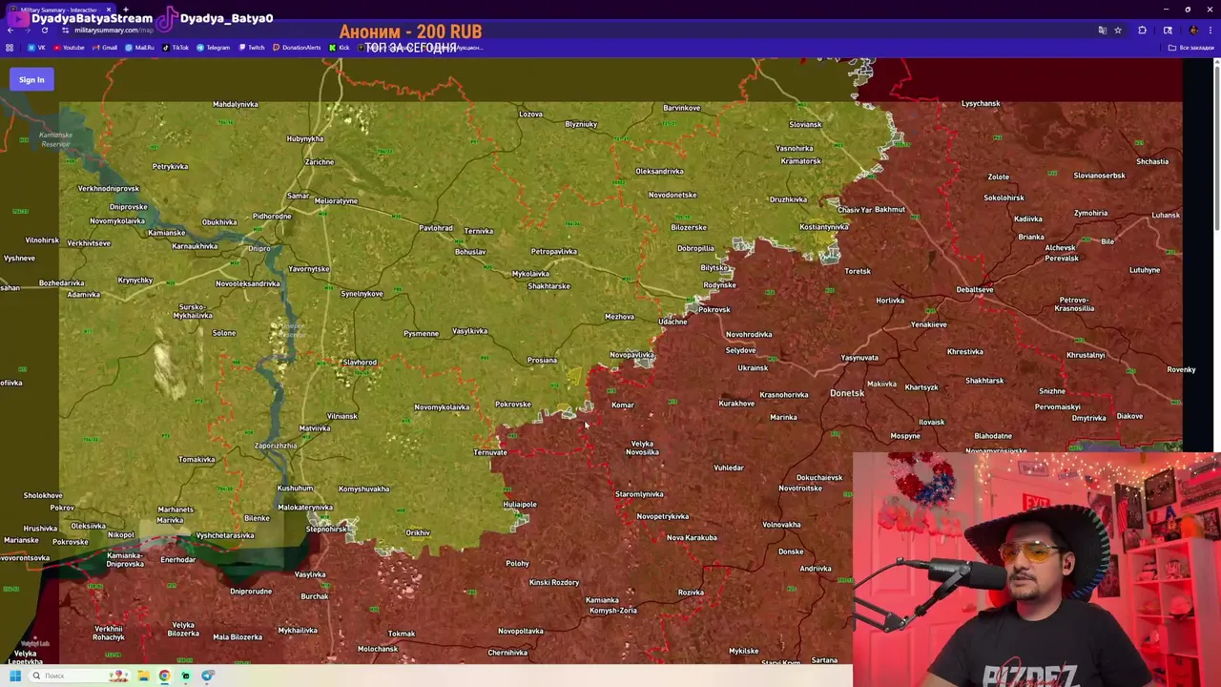The width and height of the screenshot is (1221, 687).
Task: Open the DonationAlerts bookmark
Action: (x=297, y=48)
